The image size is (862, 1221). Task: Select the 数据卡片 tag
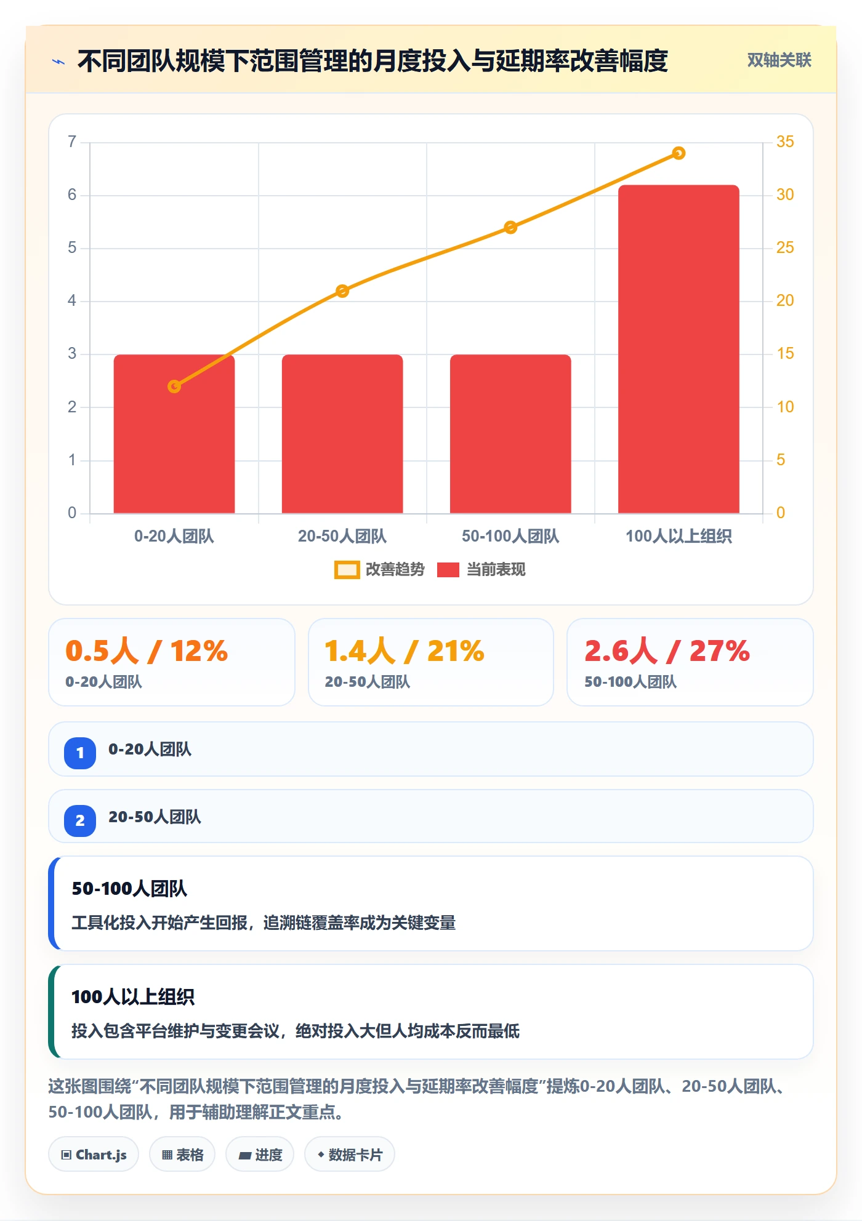pyautogui.click(x=350, y=1155)
